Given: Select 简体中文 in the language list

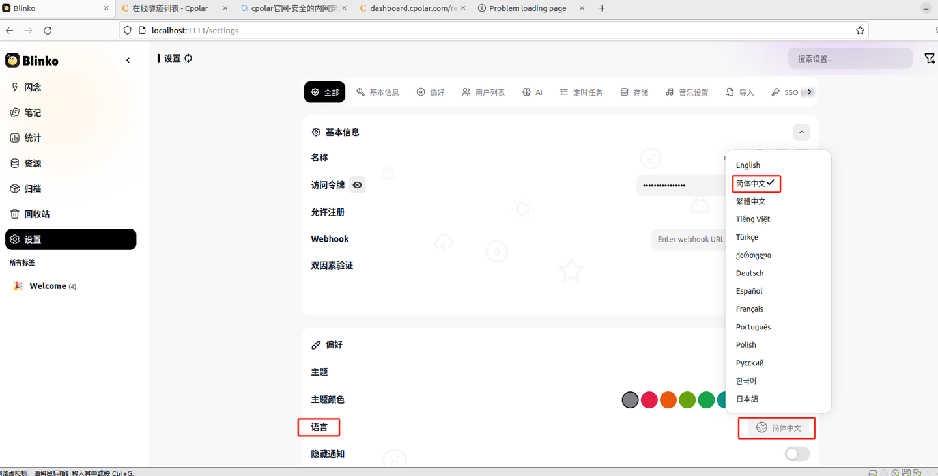Looking at the screenshot, I should pyautogui.click(x=750, y=183).
